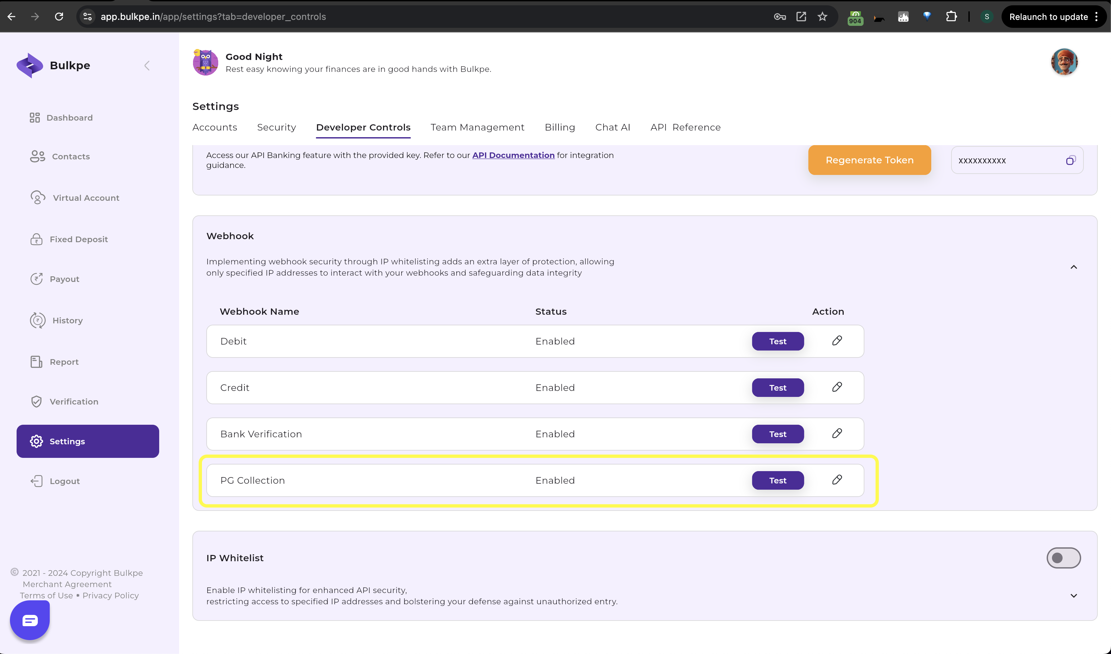Open the API Documentation link
This screenshot has height=654, width=1111.
coord(513,155)
